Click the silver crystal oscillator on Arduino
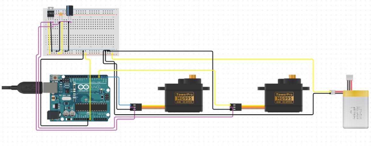 tap(66, 99)
